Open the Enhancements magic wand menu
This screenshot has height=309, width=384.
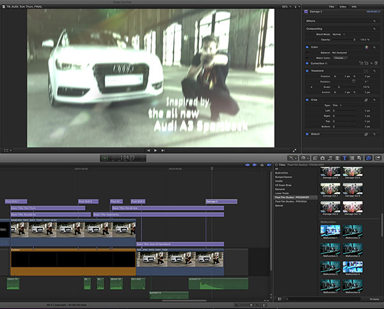292,158
